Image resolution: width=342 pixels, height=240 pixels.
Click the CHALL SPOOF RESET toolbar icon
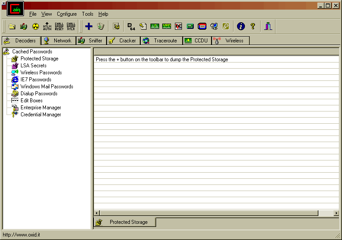[x=59, y=27]
